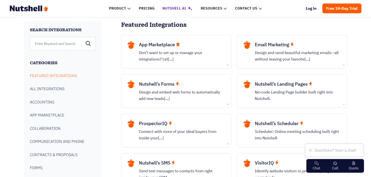This screenshot has height=177, width=371.
Task: Click the acorn icon on ProspectorIQ card
Action: tap(131, 124)
